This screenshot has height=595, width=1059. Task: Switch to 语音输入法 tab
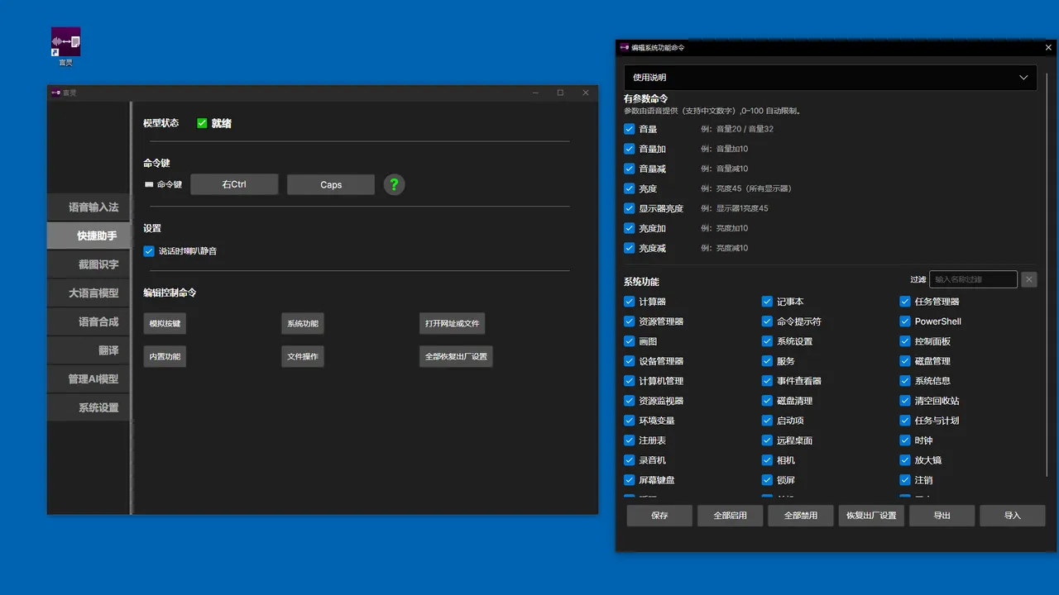89,207
